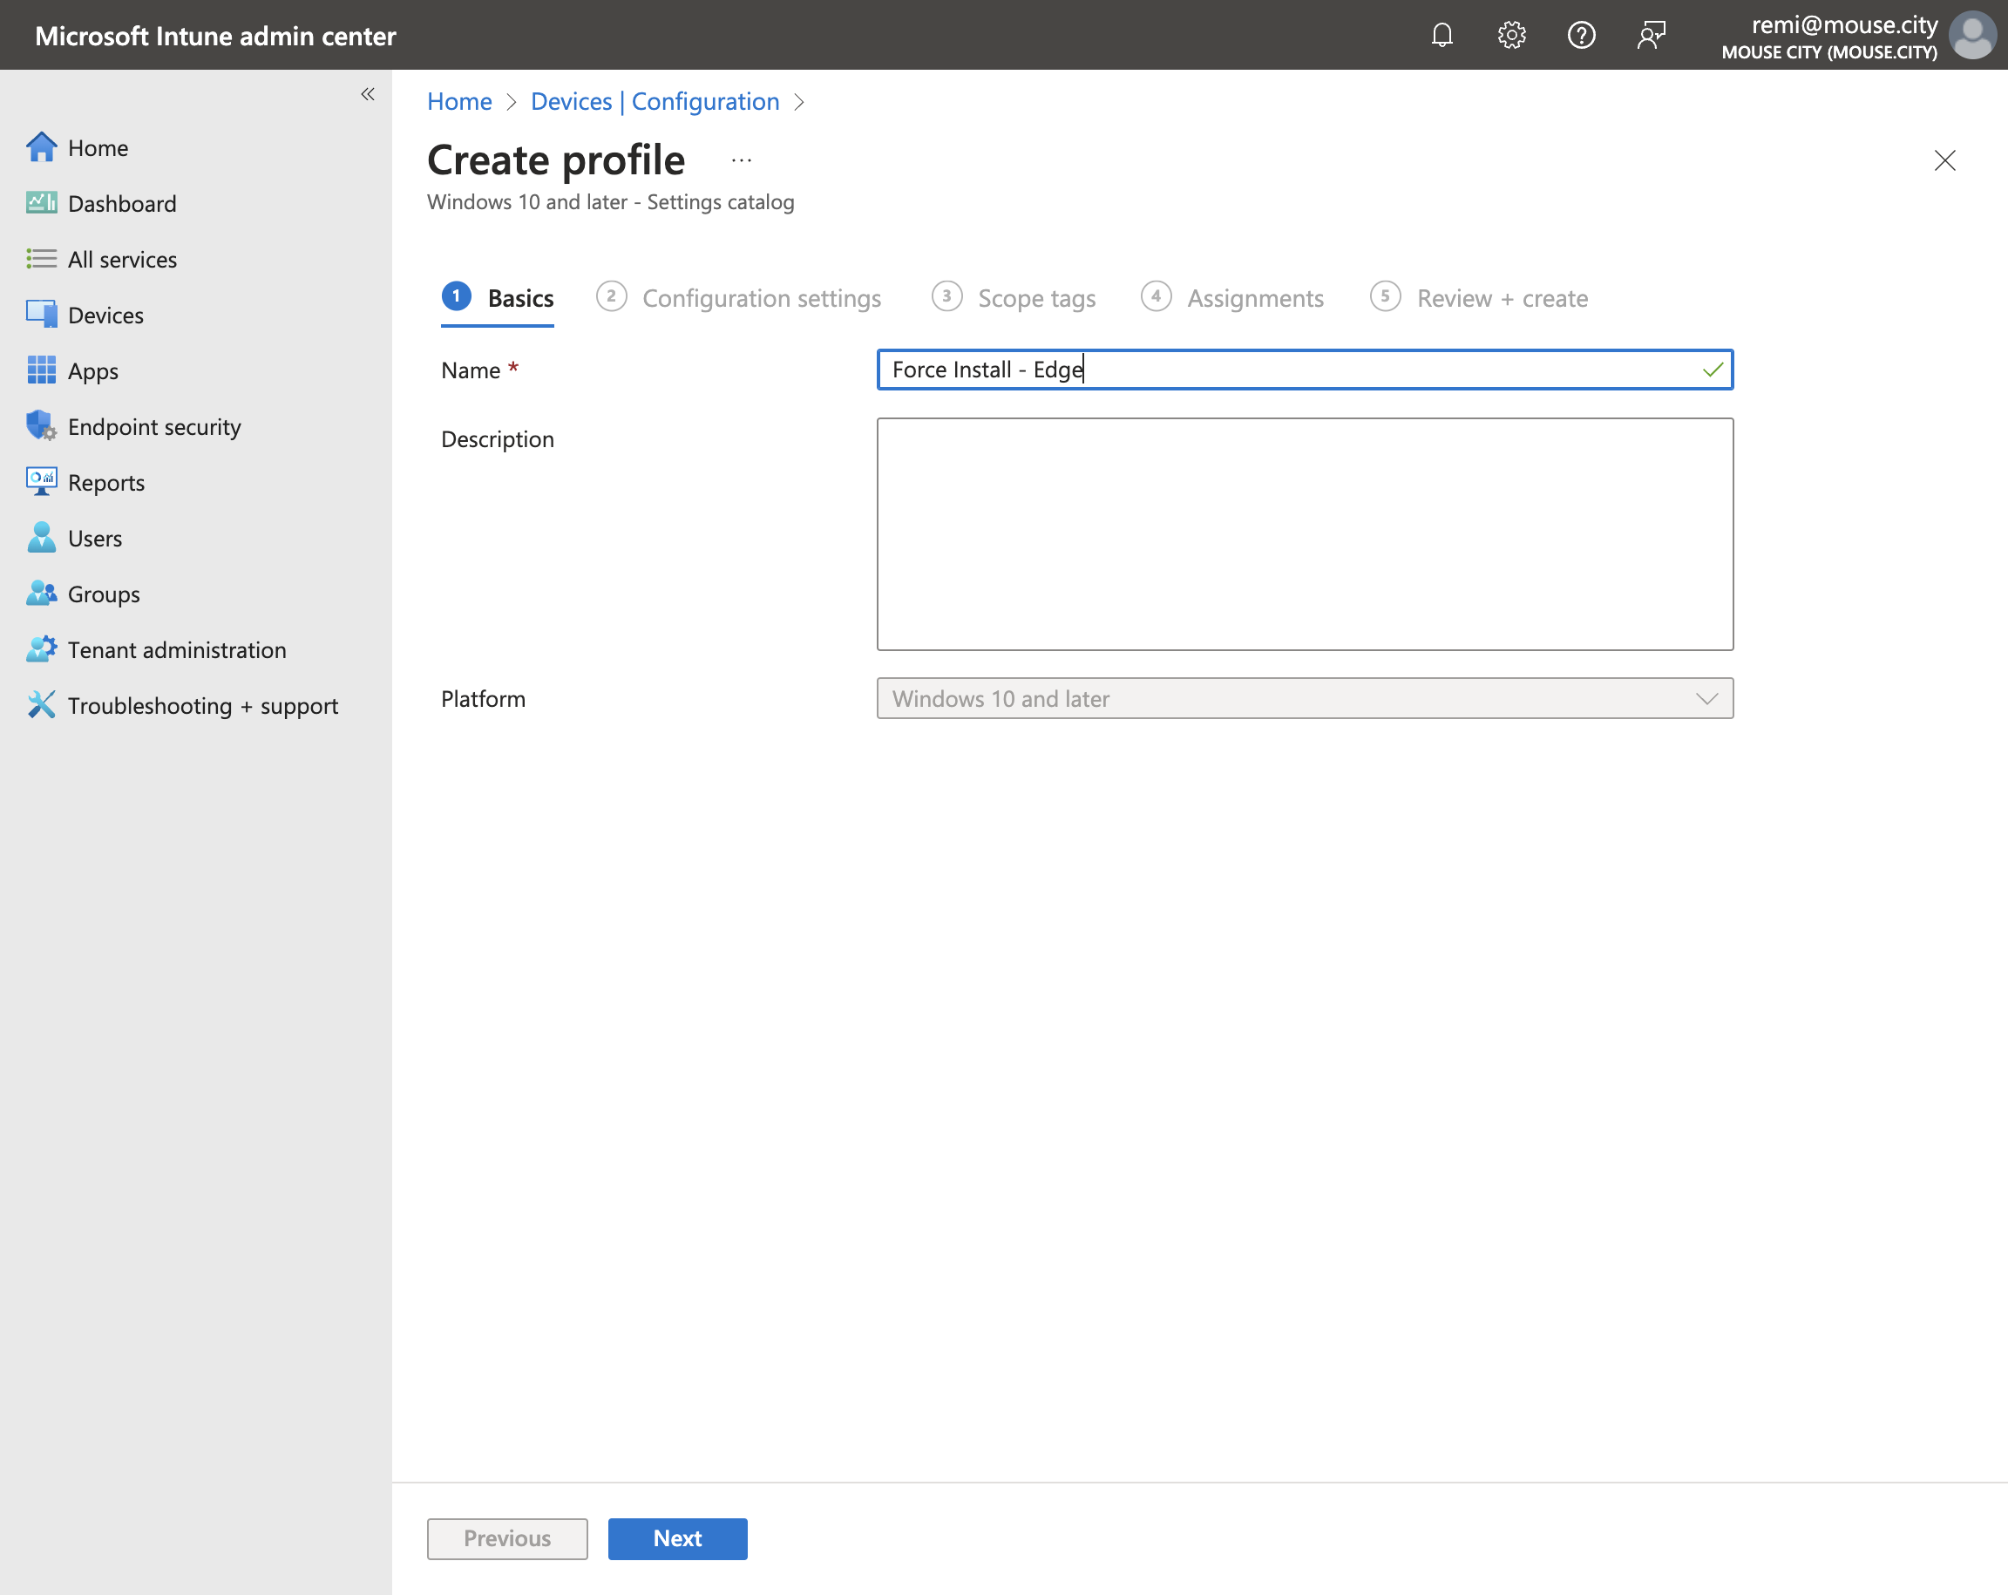Open portal settings gear icon
This screenshot has height=1595, width=2008.
pyautogui.click(x=1510, y=36)
